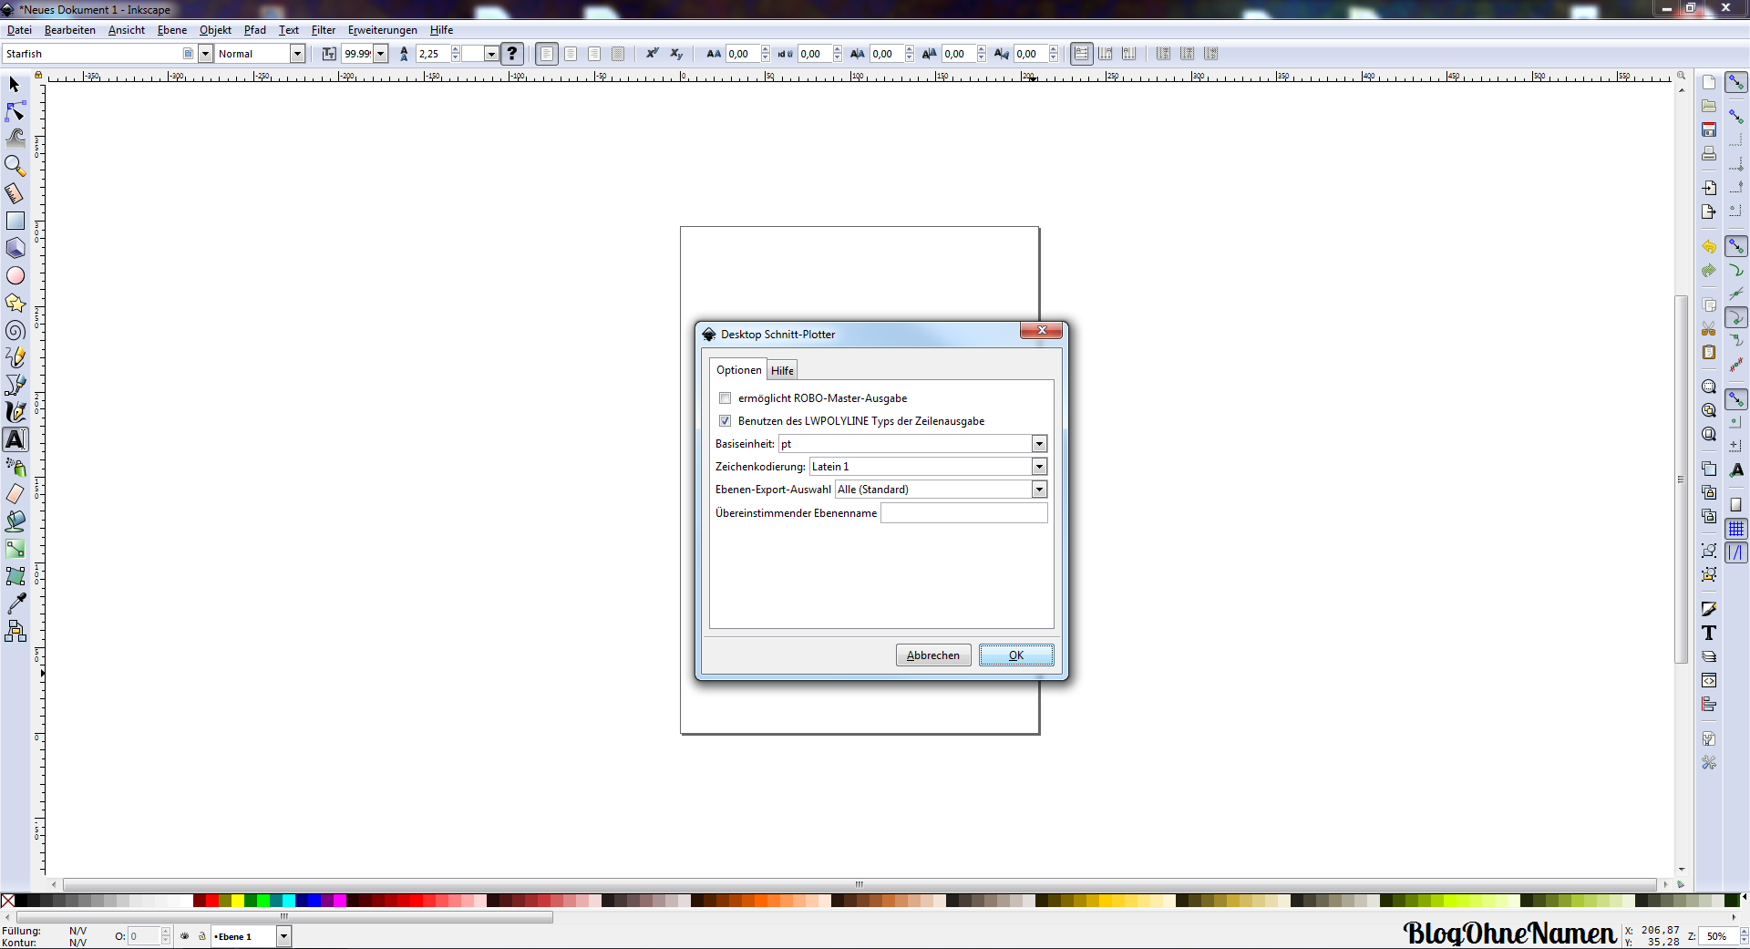
Task: Select the Spiral tool
Action: click(x=15, y=330)
